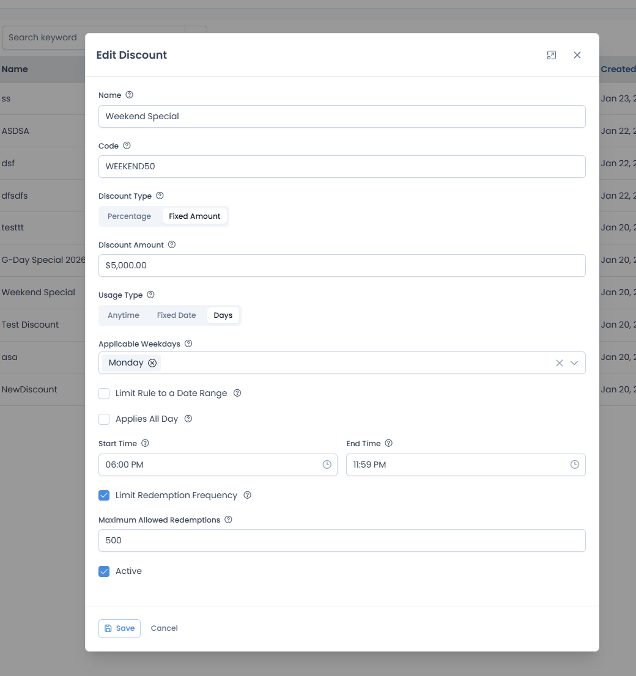Clear all selected weekdays
Viewport: 636px width, 676px height.
559,363
